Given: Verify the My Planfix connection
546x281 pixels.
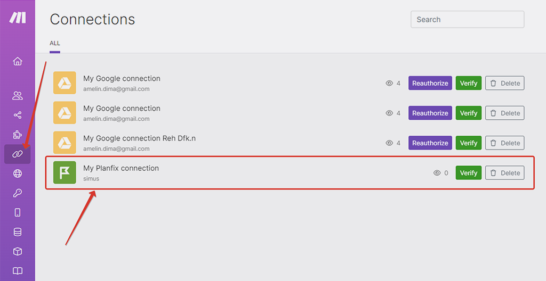Looking at the screenshot, I should [468, 173].
